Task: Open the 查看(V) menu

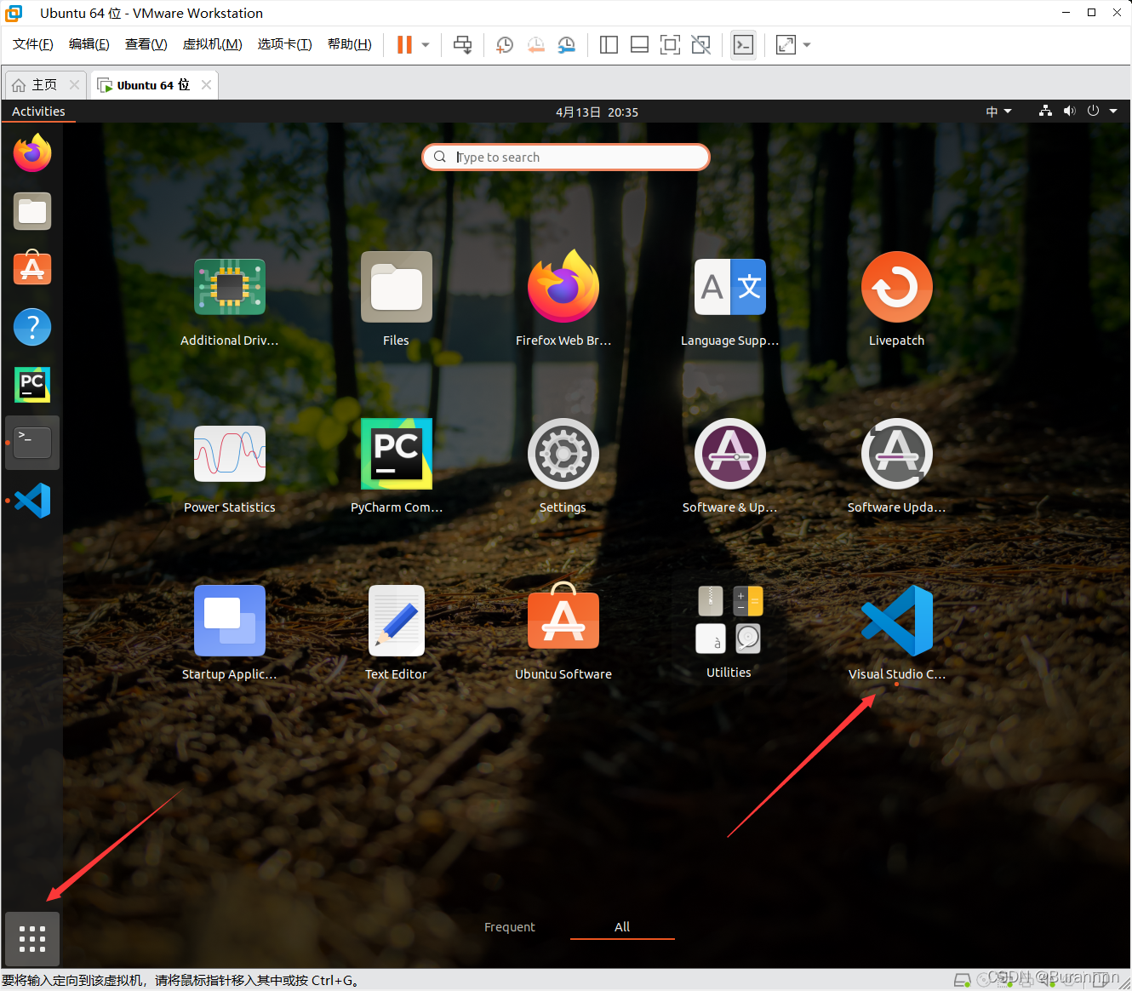Action: (146, 44)
